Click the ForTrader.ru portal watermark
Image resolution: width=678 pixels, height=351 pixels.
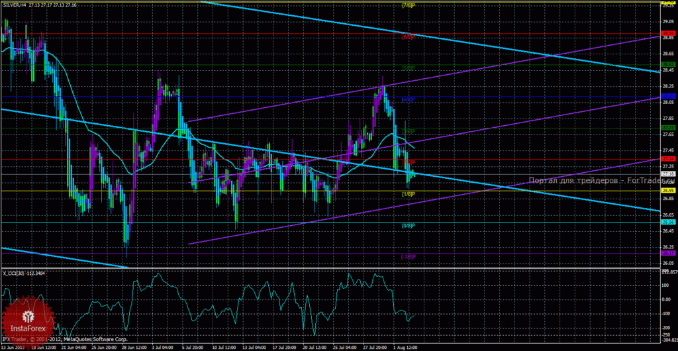[601, 181]
